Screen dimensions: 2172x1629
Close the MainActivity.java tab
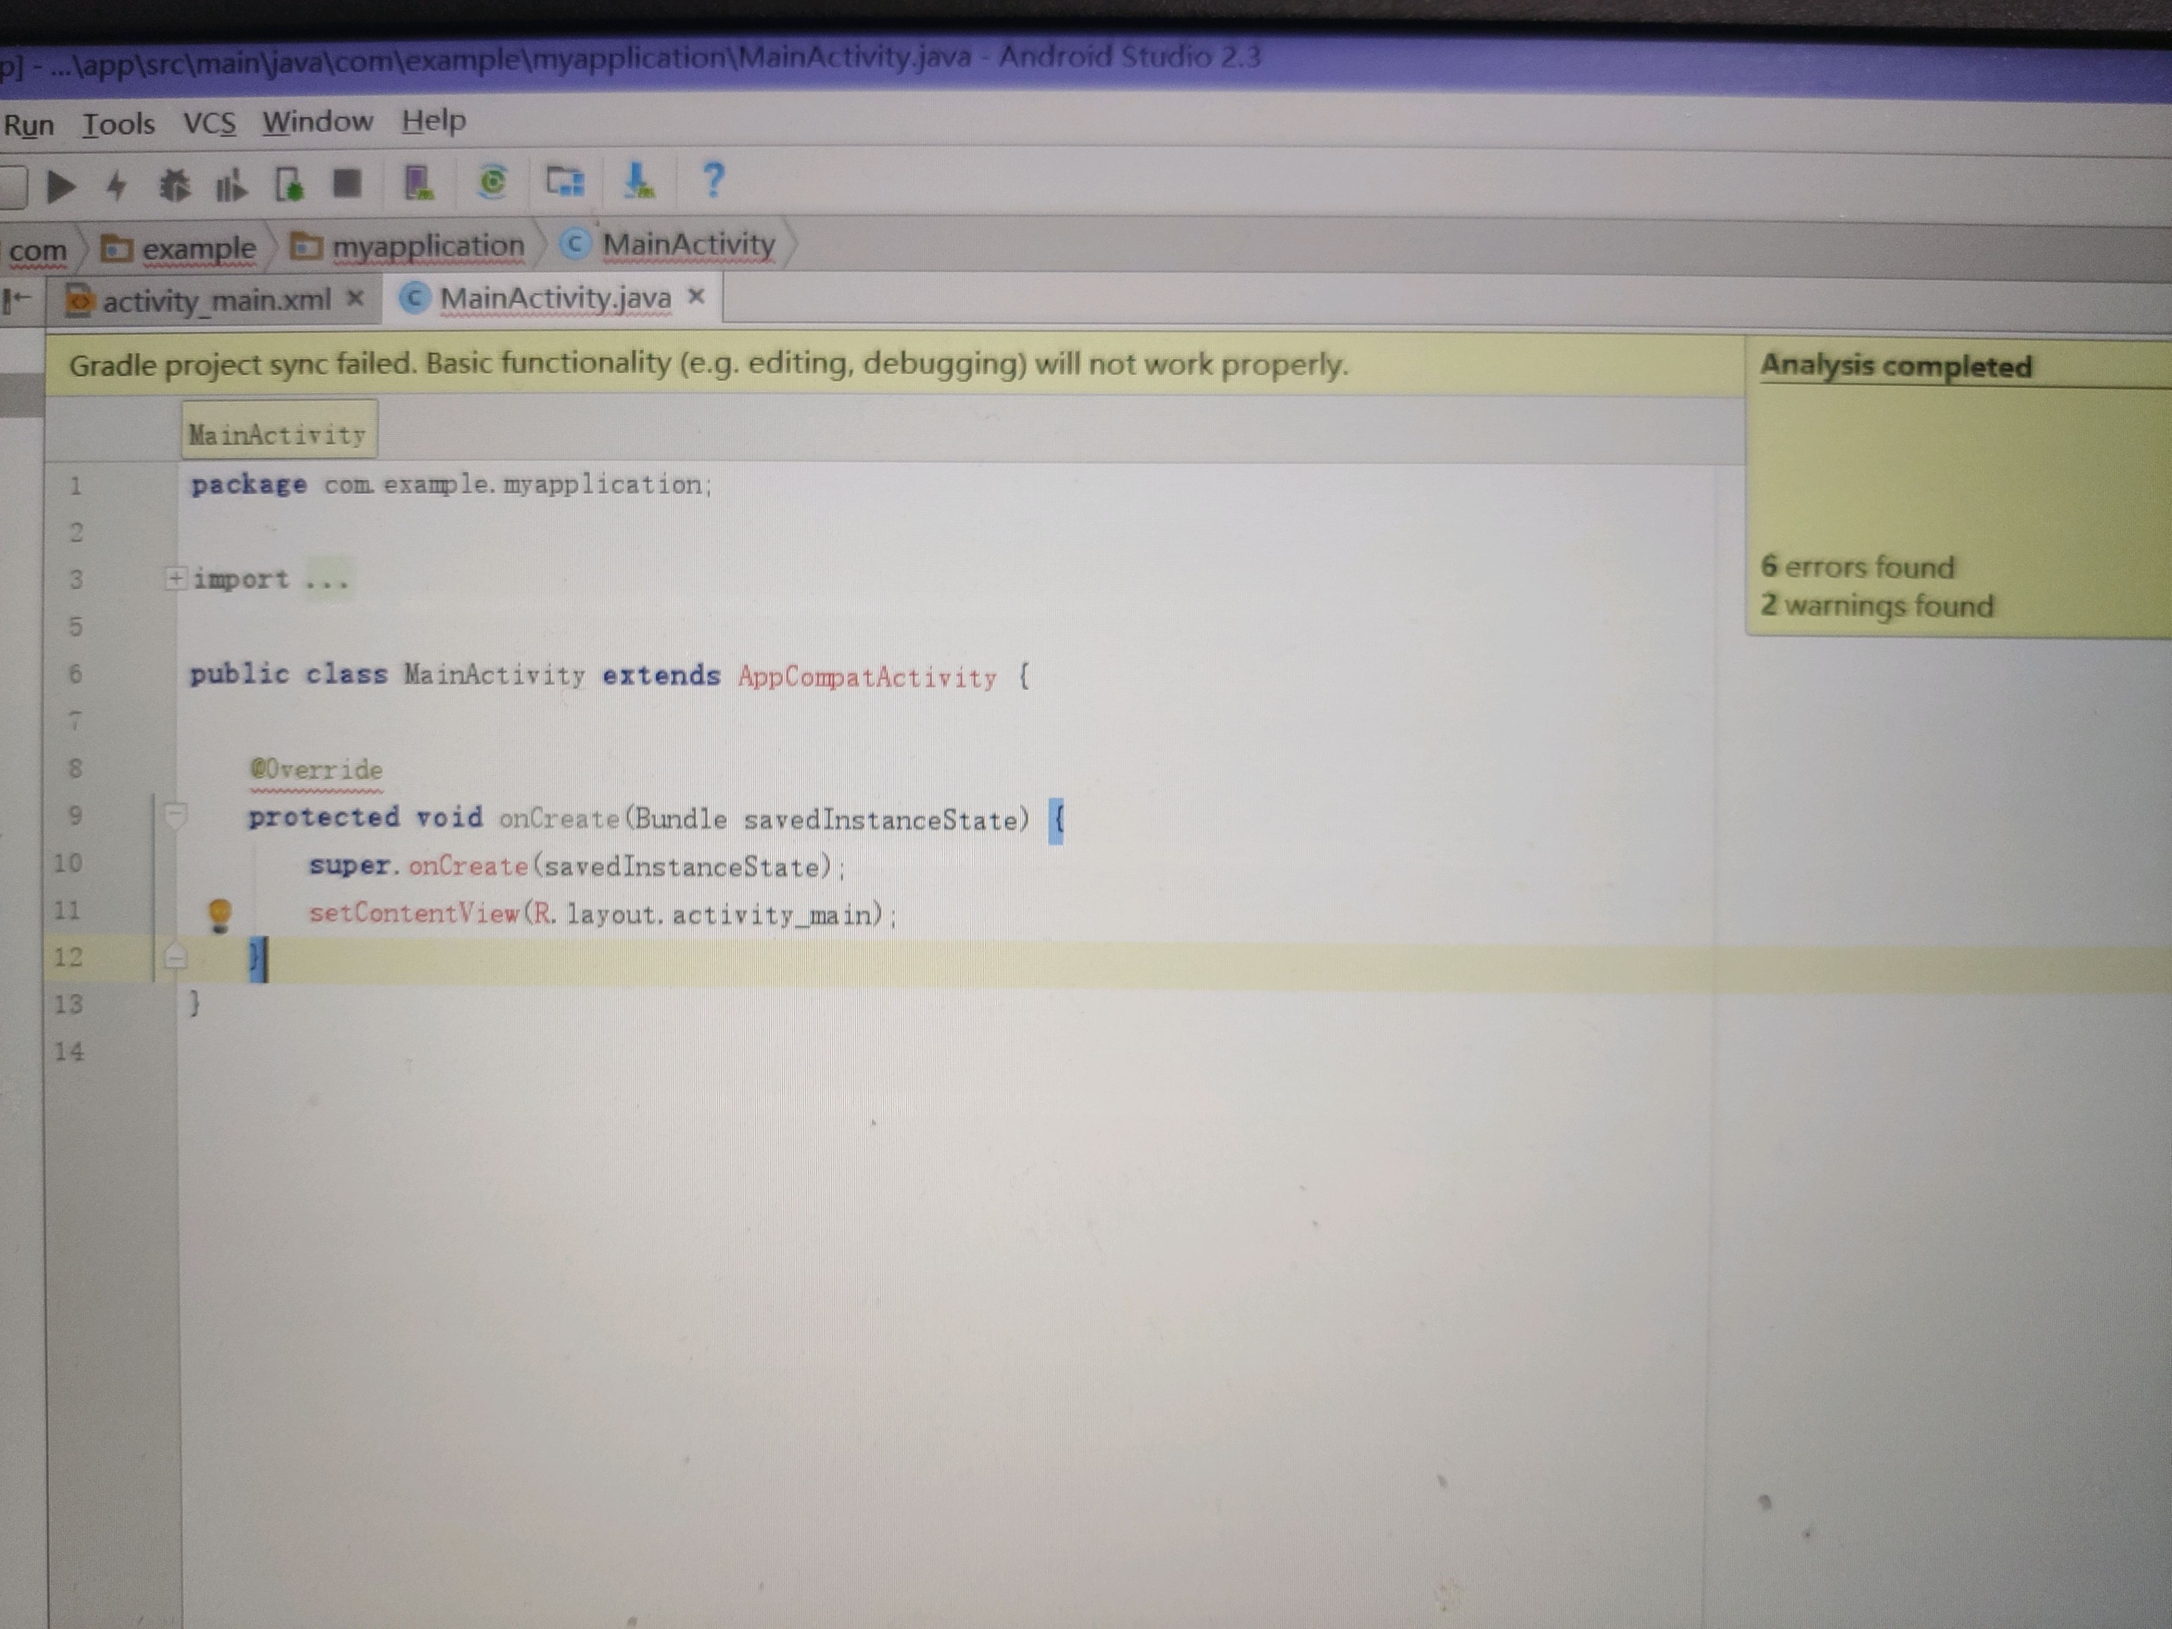(696, 295)
